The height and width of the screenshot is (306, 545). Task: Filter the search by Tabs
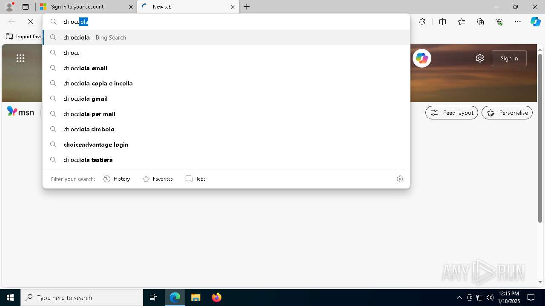tap(195, 179)
